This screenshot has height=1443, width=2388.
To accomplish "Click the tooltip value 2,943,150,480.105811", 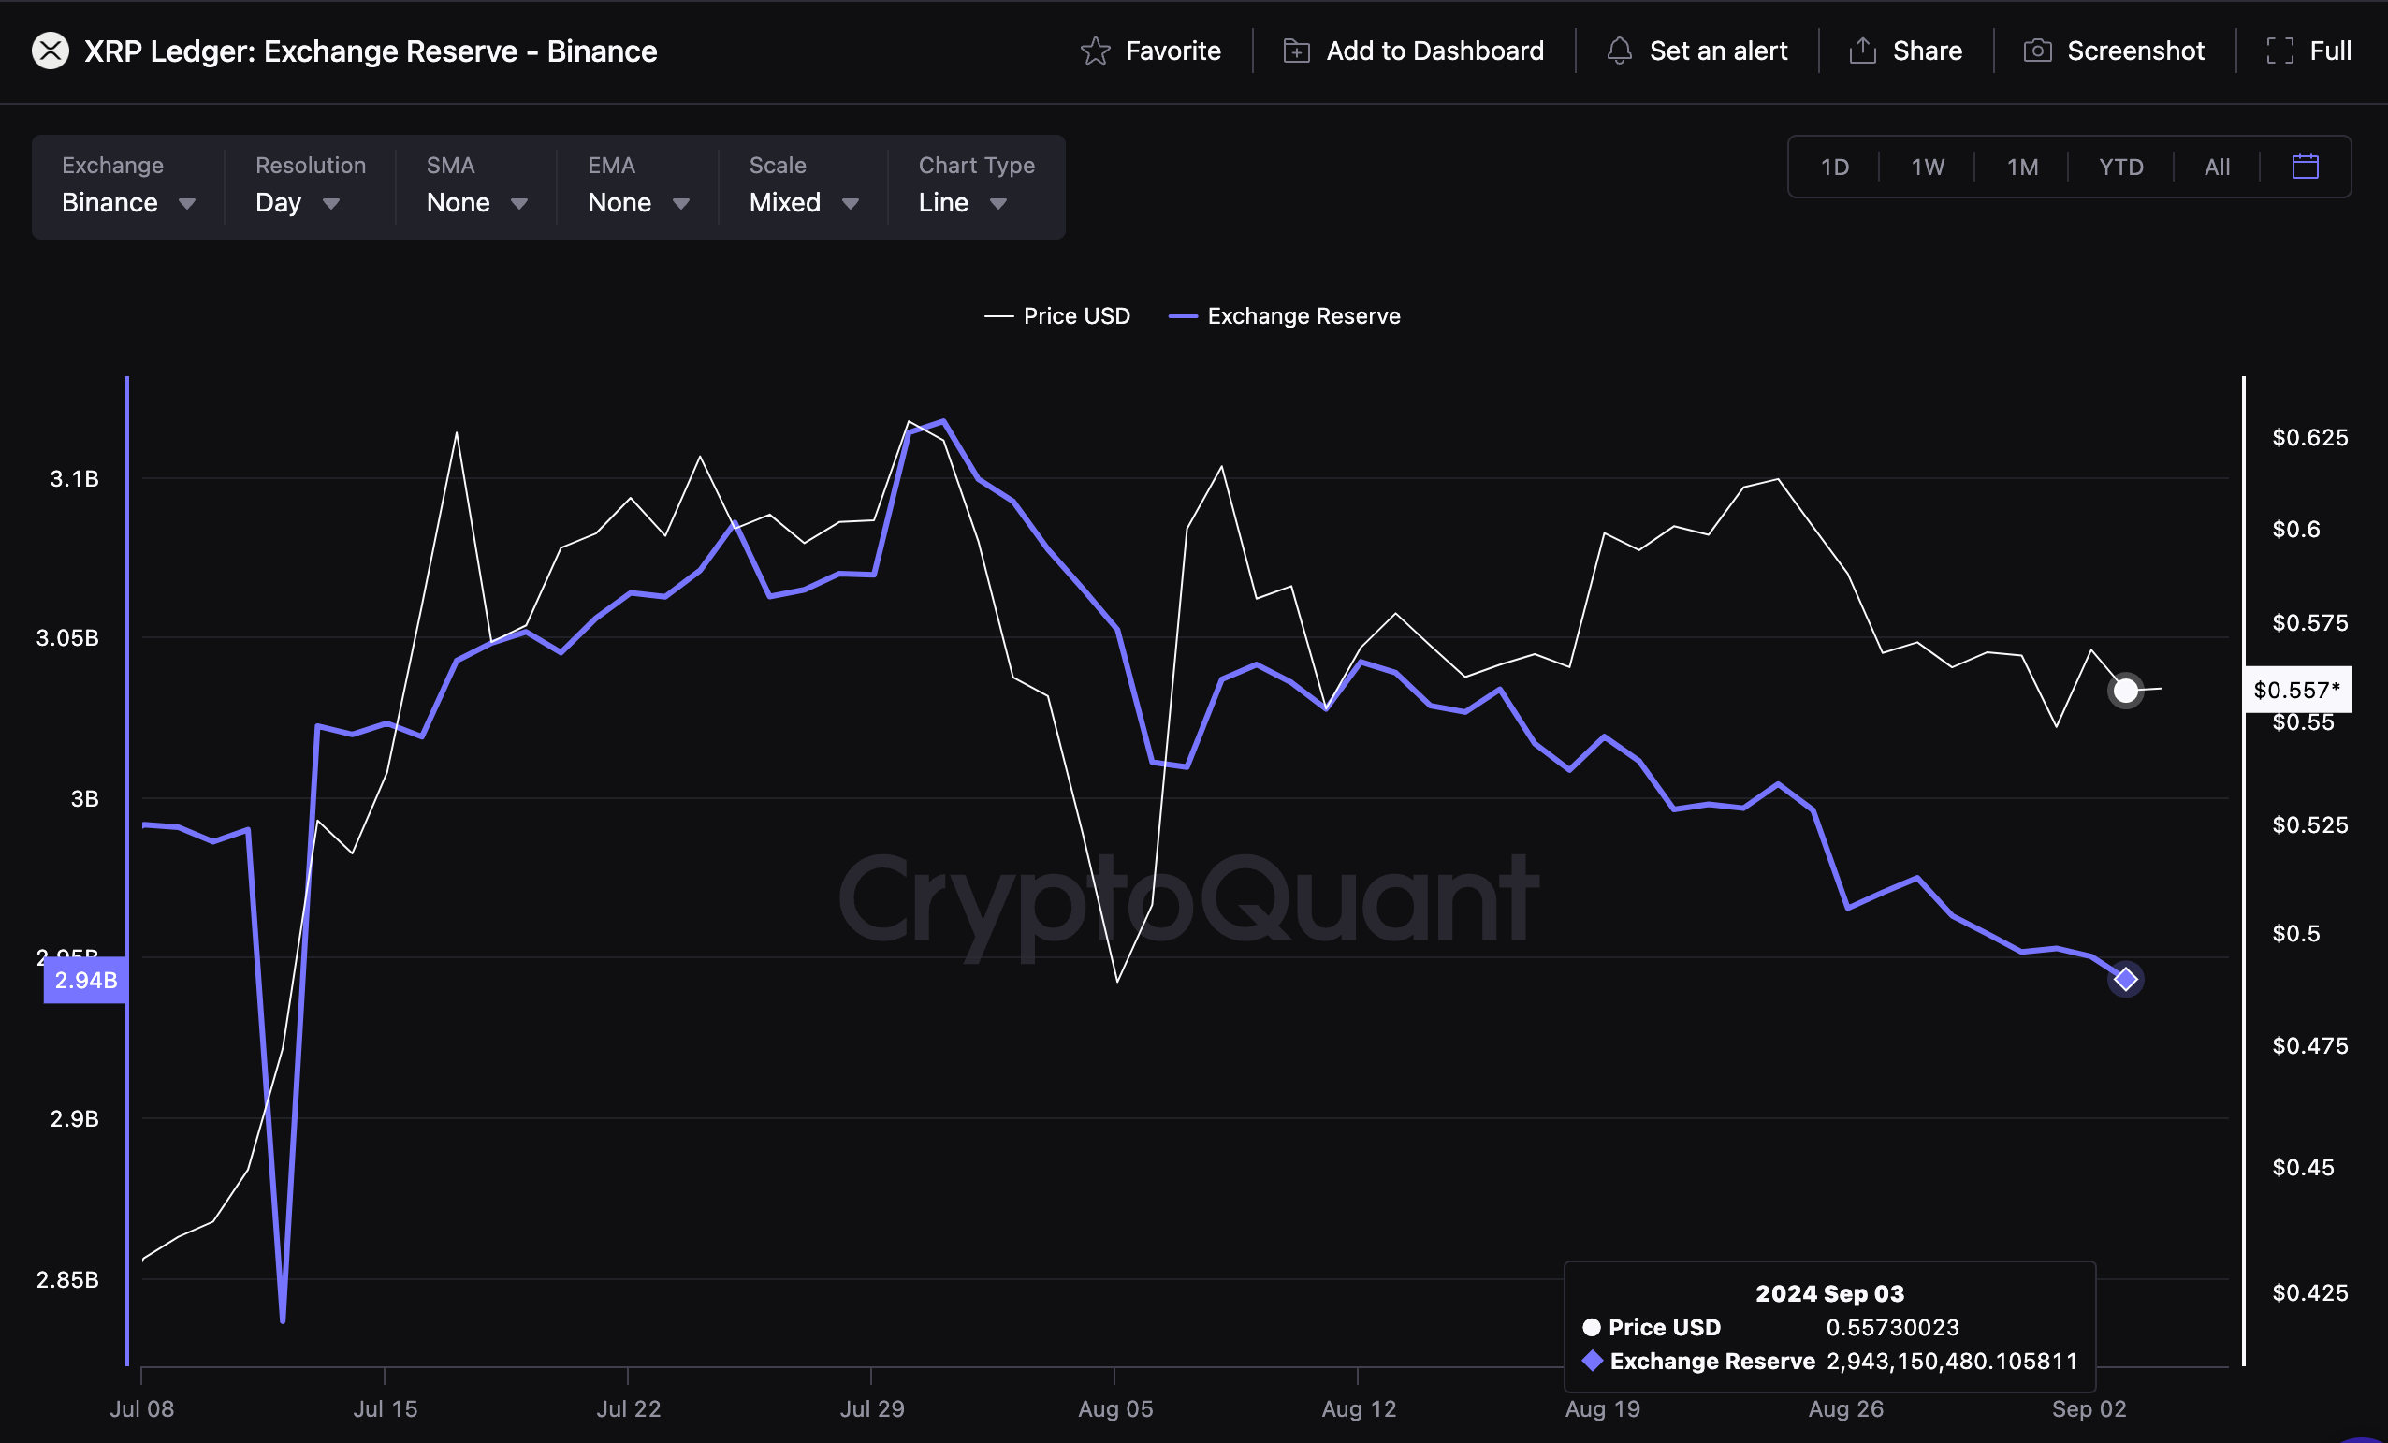I will point(1952,1361).
